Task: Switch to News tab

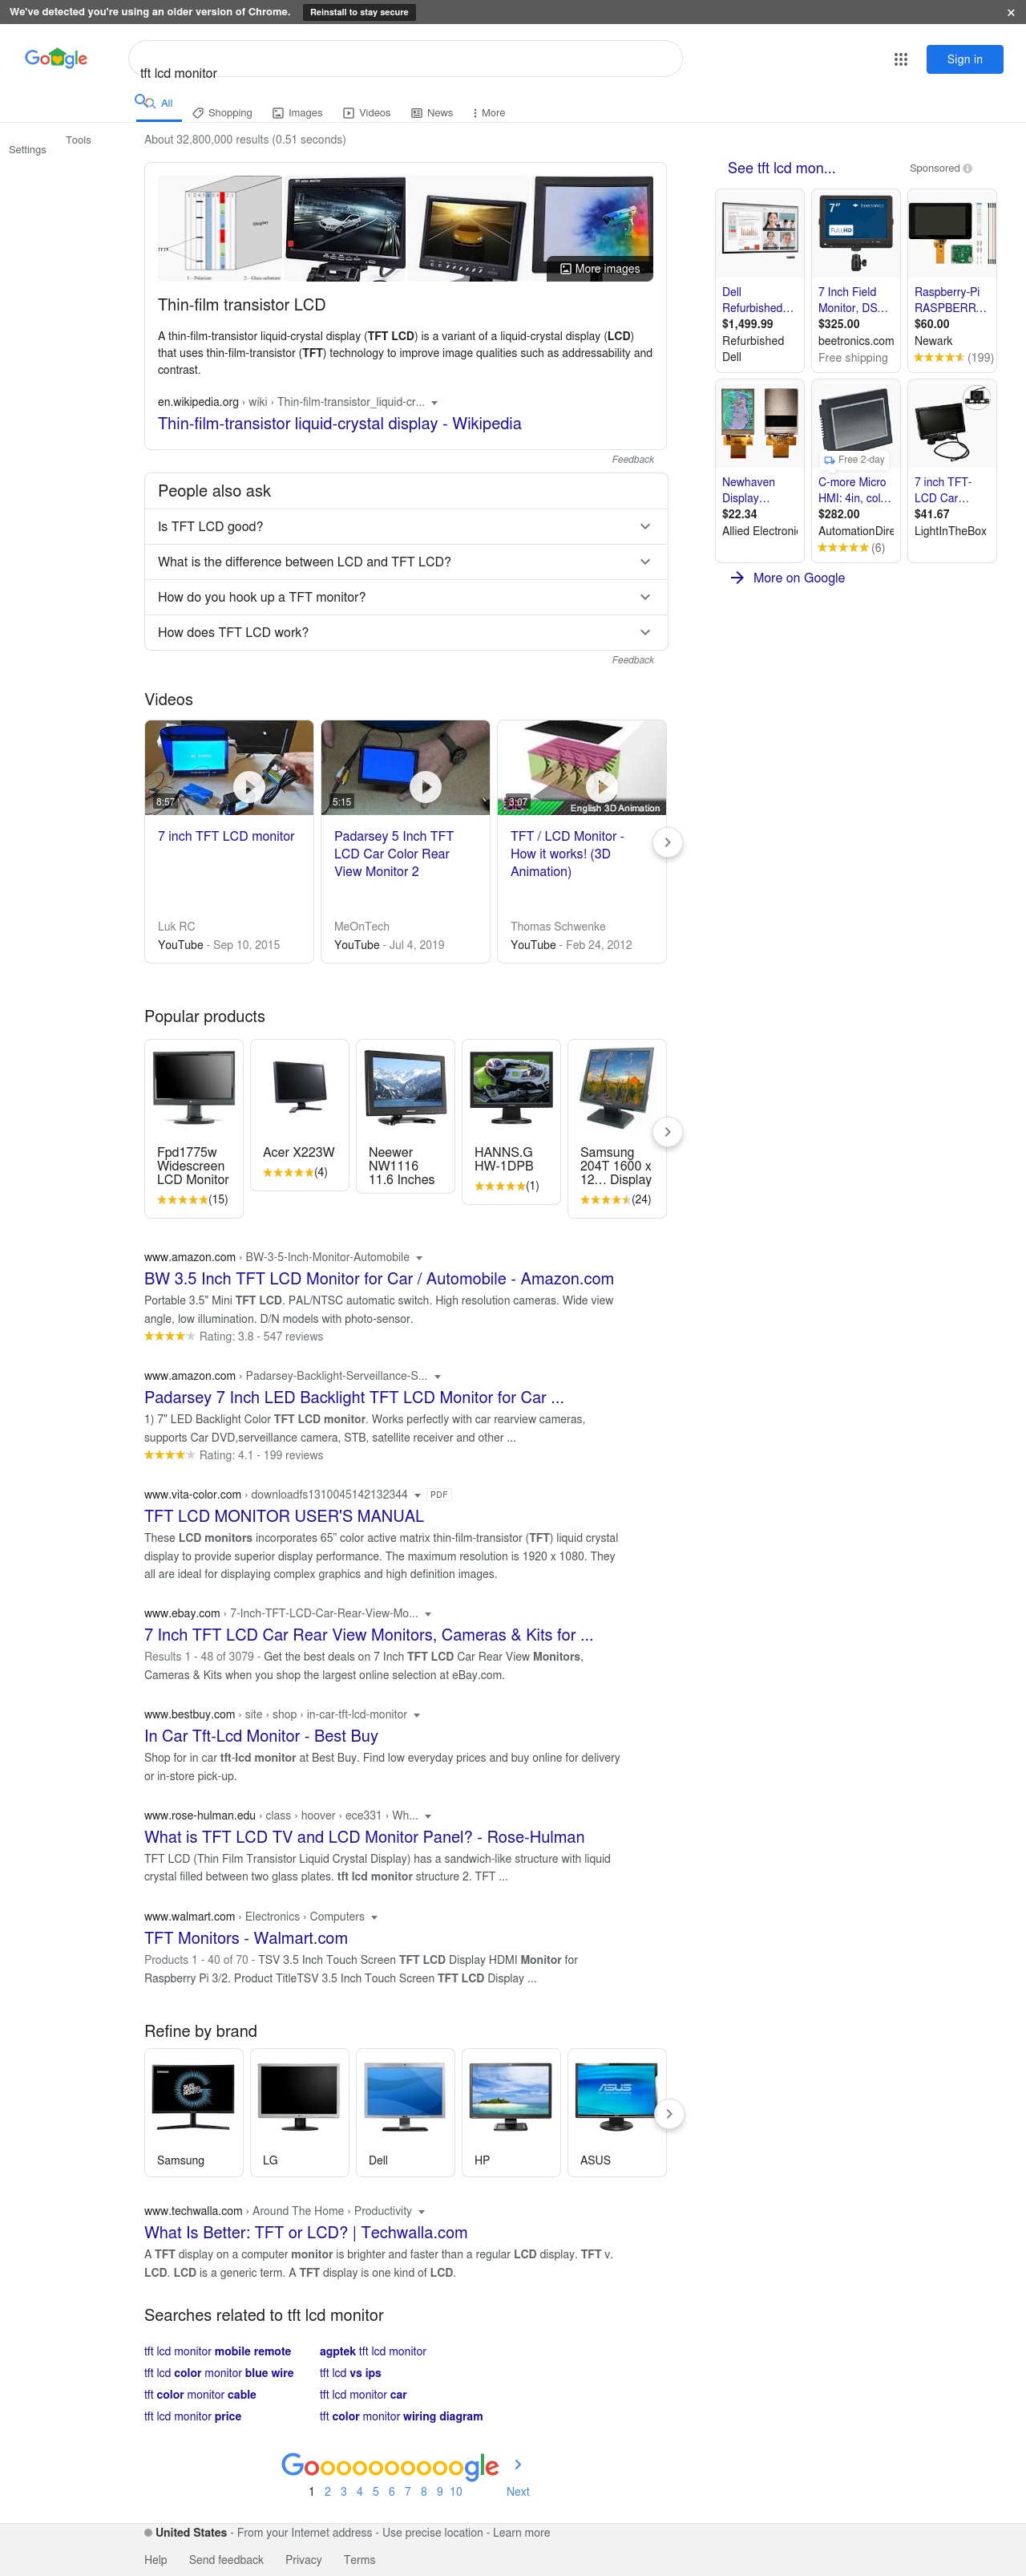Action: [x=431, y=113]
